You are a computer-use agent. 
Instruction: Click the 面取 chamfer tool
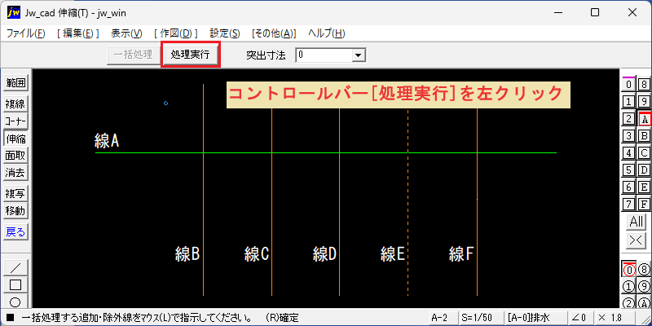[15, 156]
